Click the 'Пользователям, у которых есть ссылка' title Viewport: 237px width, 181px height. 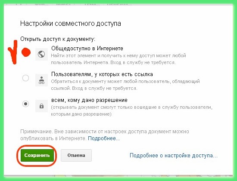[102, 74]
